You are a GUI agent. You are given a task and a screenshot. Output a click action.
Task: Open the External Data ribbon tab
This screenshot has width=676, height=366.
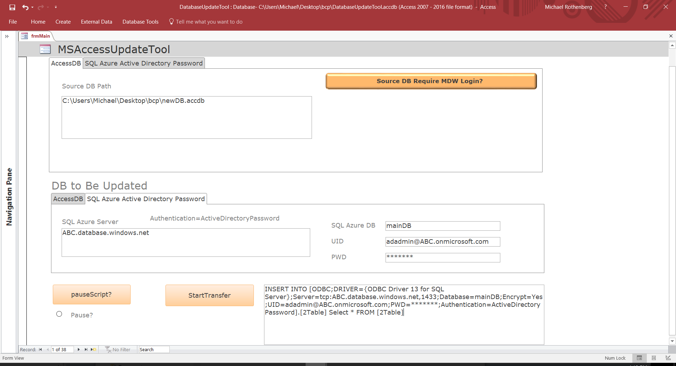(x=96, y=22)
